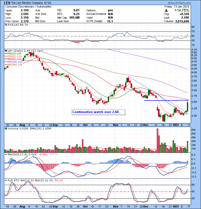The image size is (201, 209).
Task: Click the EPS value 0.25
Action: pyautogui.click(x=76, y=14)
